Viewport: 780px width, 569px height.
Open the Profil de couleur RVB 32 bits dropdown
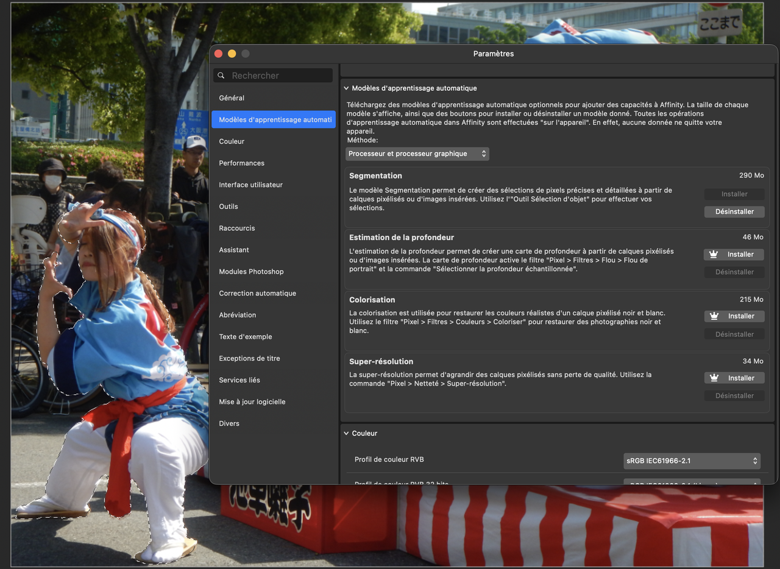[692, 483]
